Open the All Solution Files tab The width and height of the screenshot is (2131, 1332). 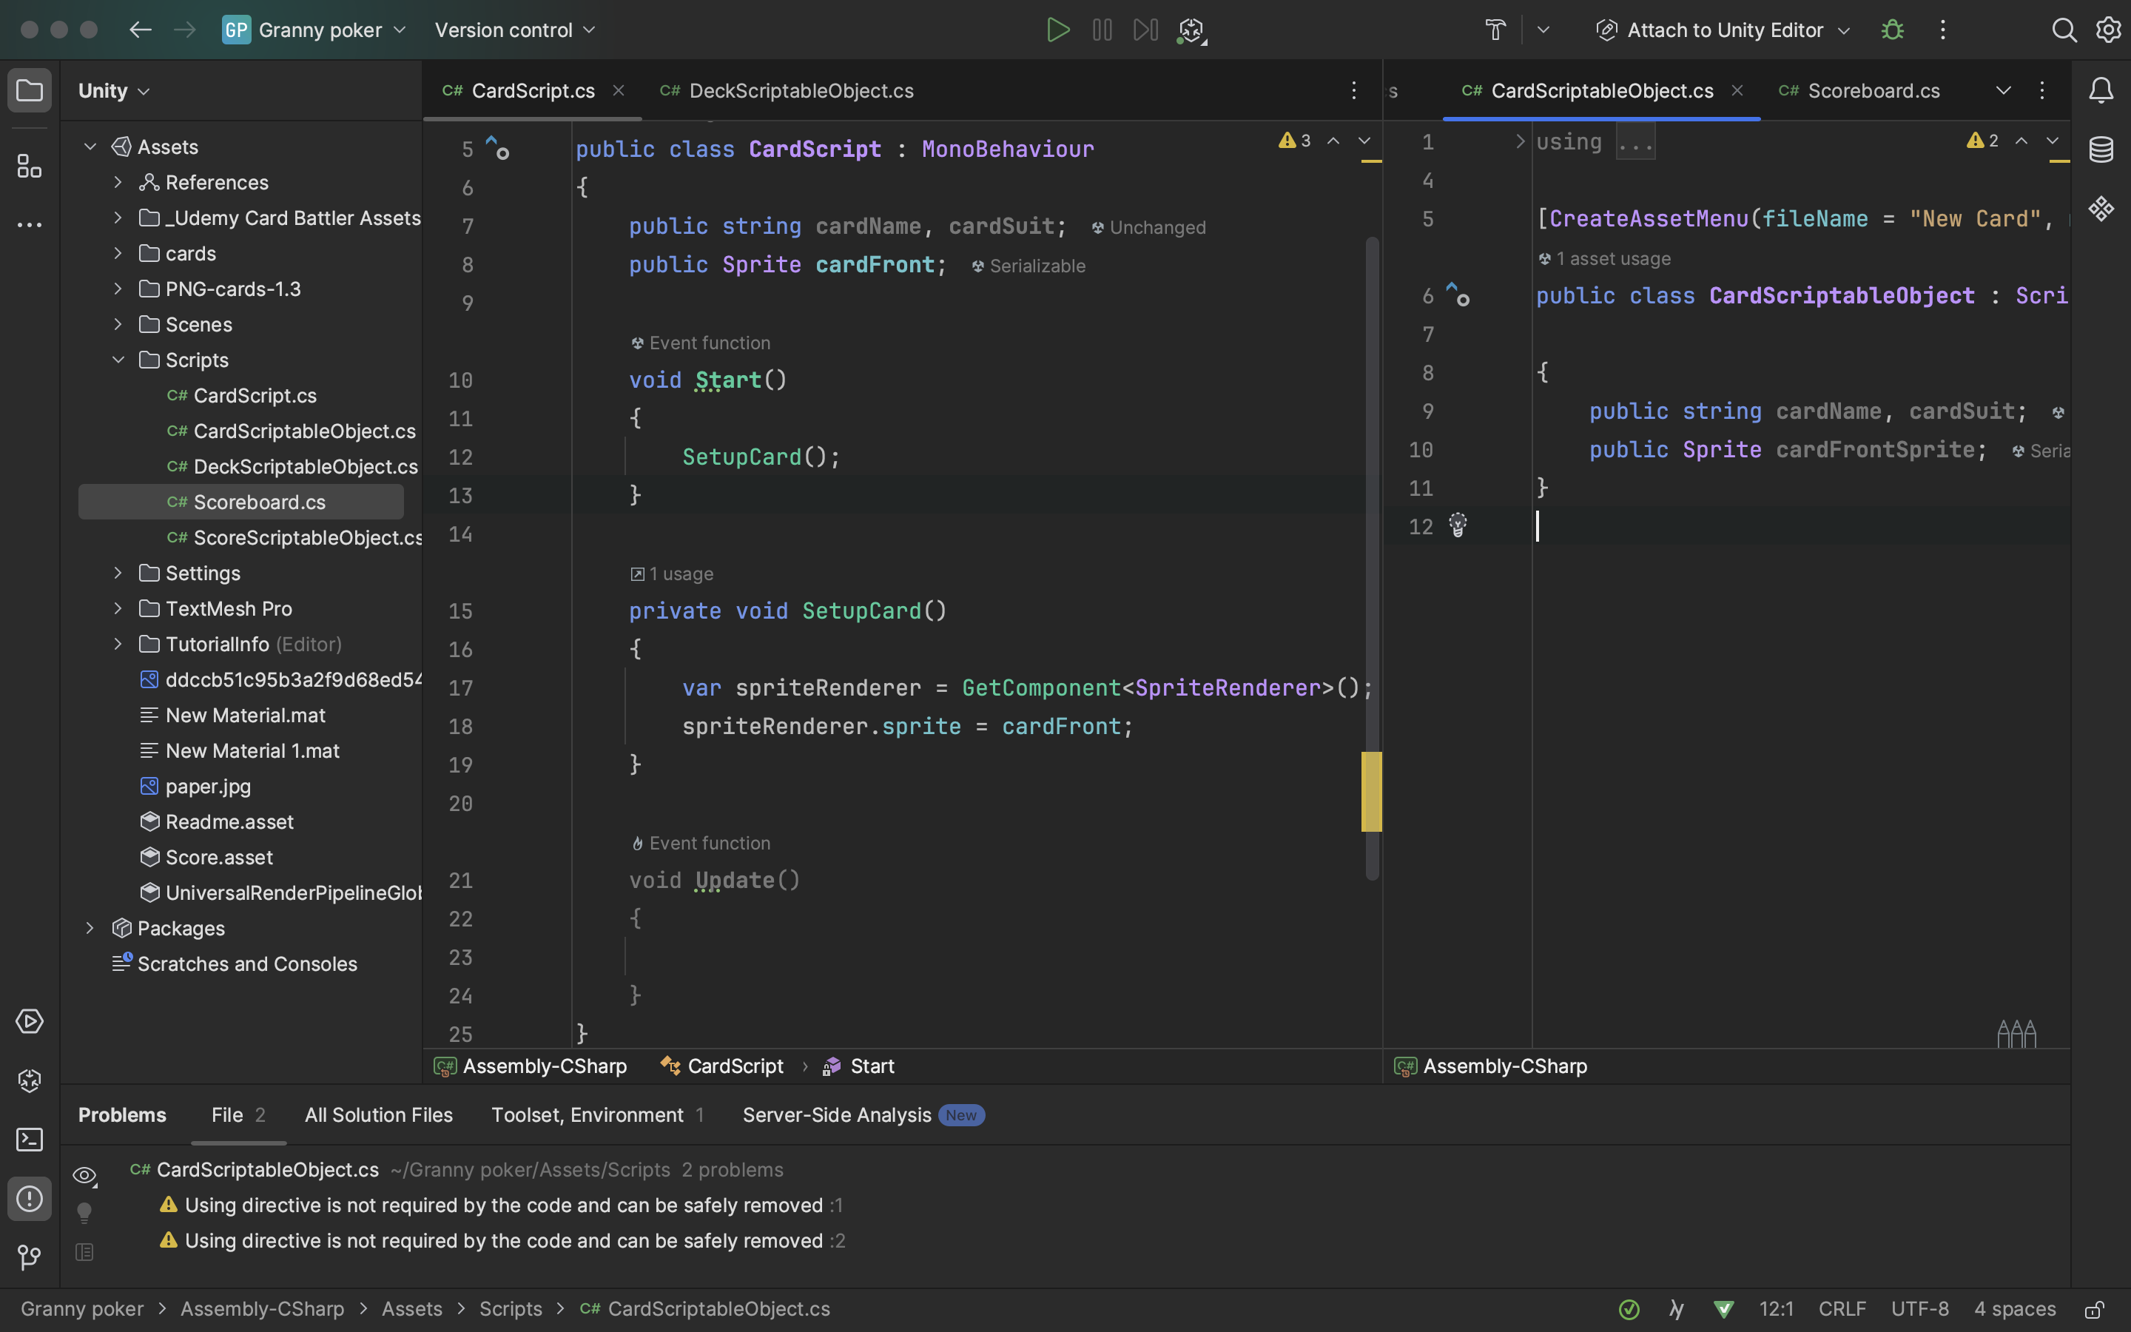click(378, 1115)
